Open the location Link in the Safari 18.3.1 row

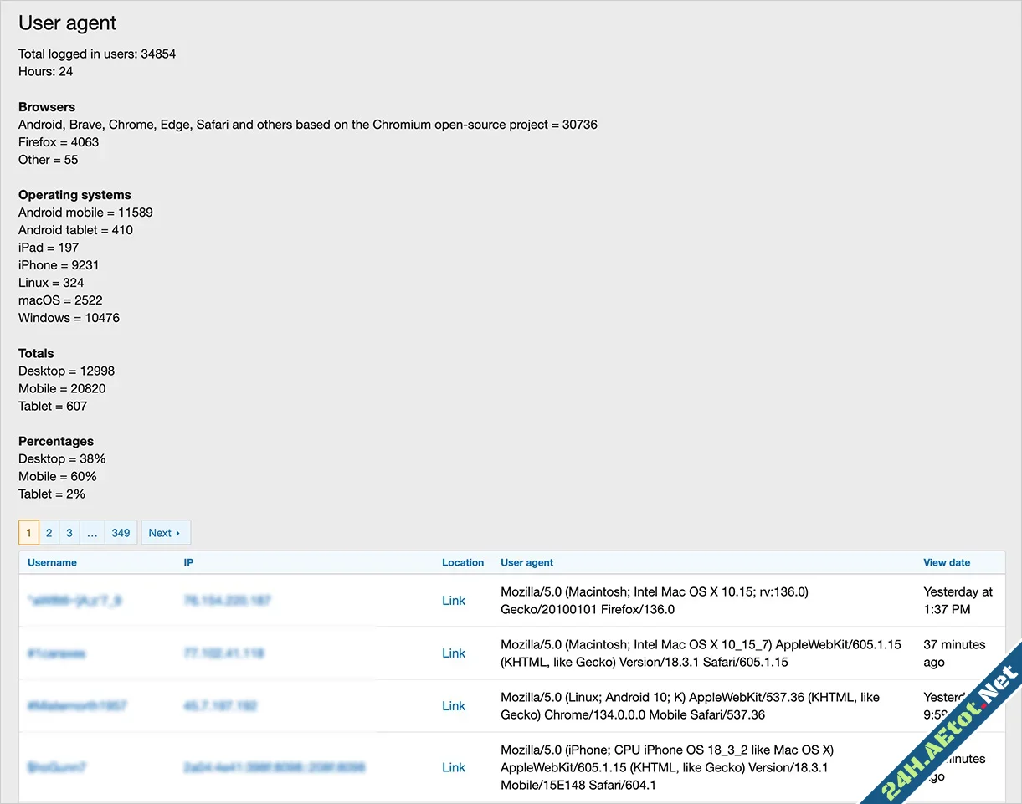[454, 653]
